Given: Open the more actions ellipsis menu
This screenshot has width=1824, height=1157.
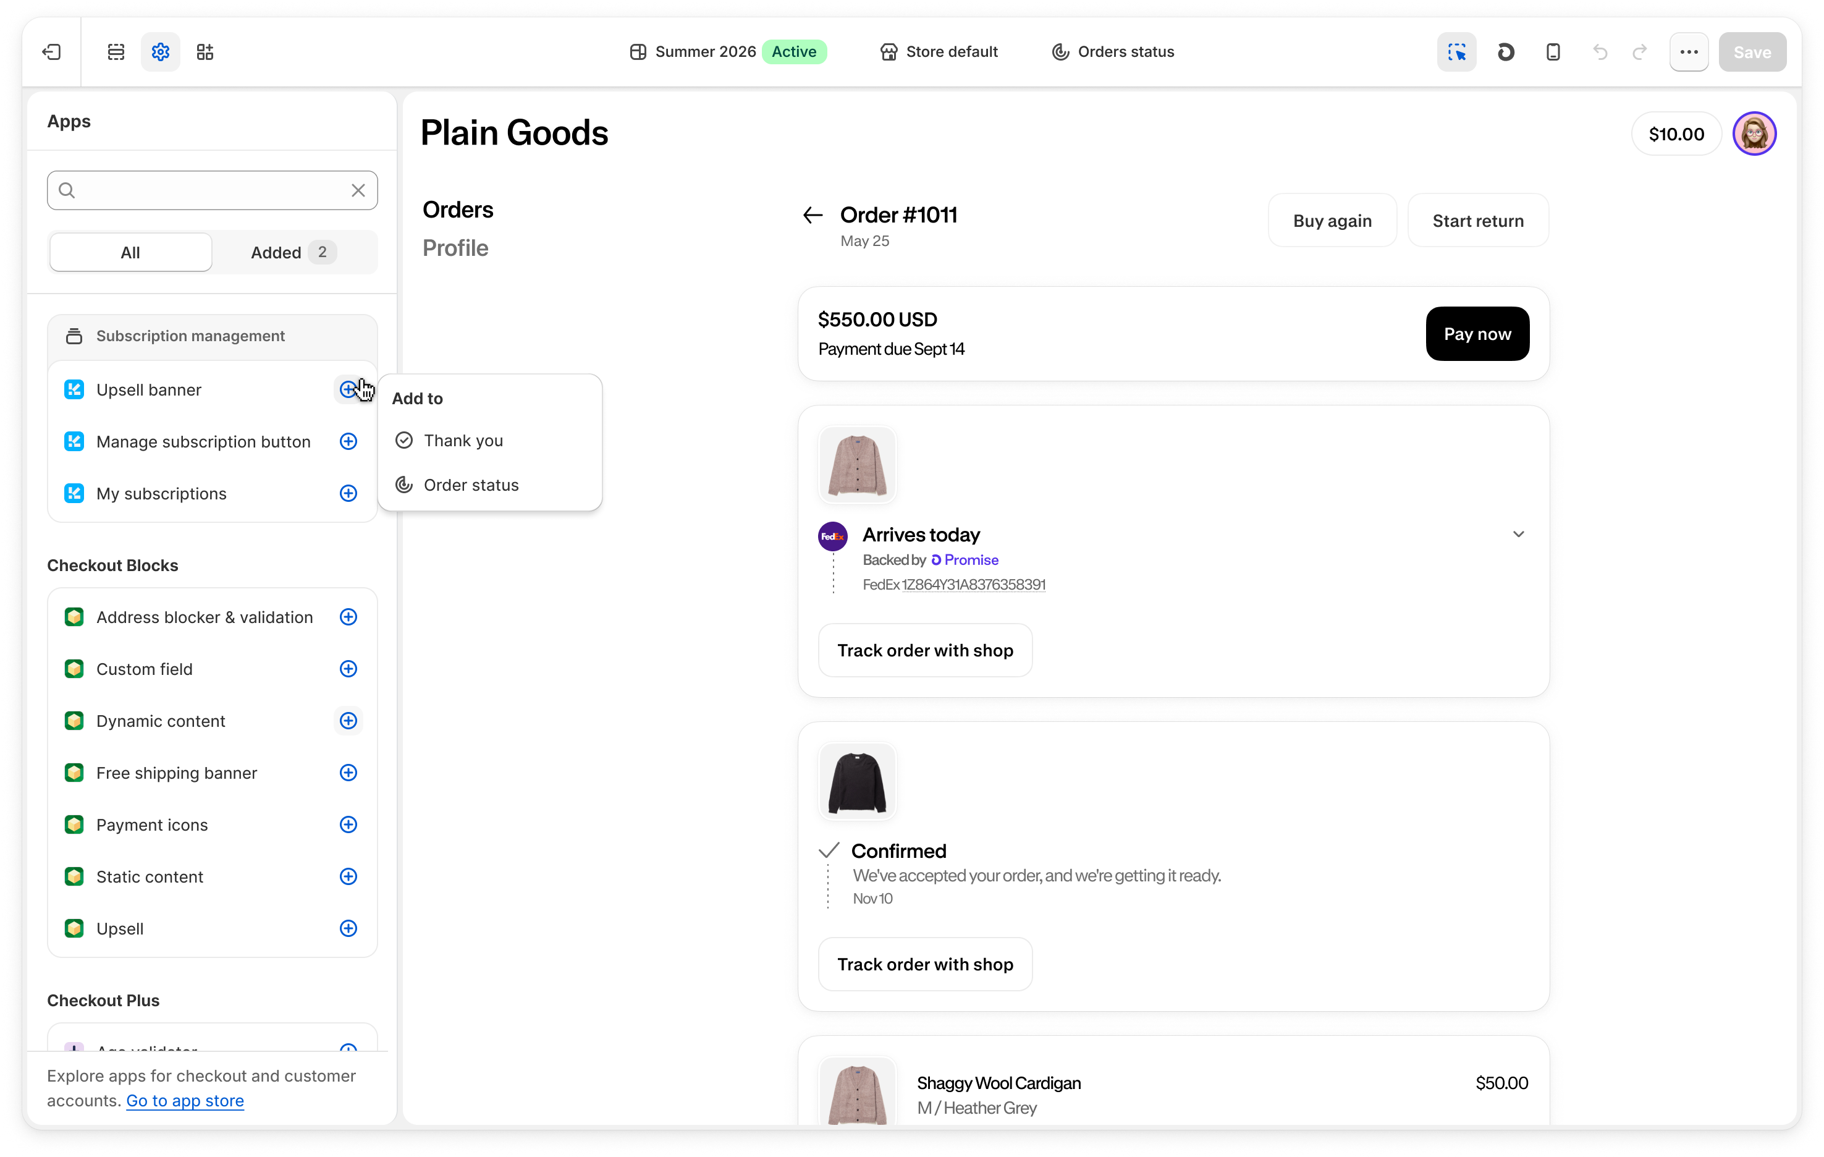Looking at the screenshot, I should (1689, 51).
